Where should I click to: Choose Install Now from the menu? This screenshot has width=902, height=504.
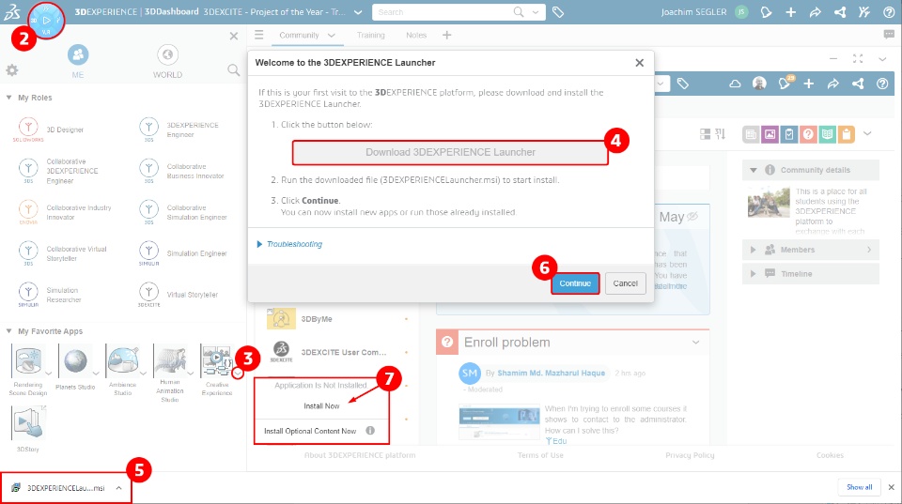[321, 406]
